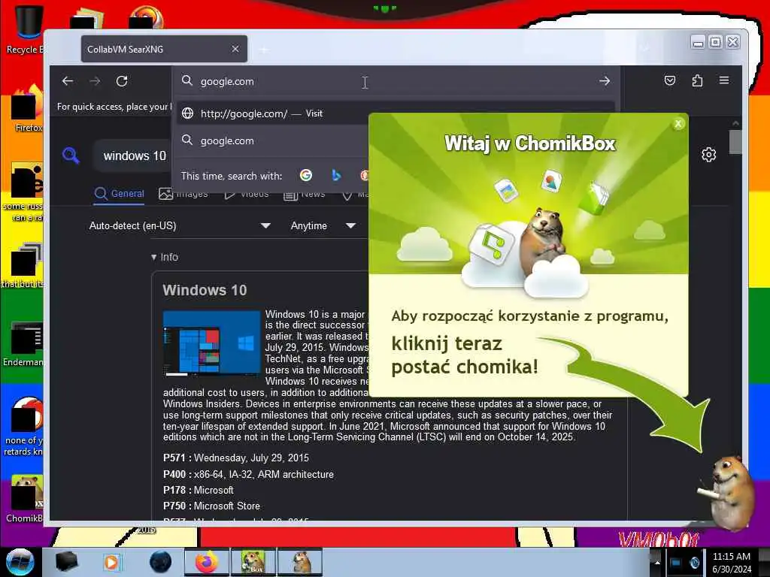Click the P571 Wednesday, July 29, 2015 line
Screen dimensions: 770x577
pos(235,458)
